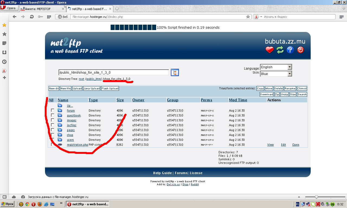Image resolution: width=347 pixels, height=208 pixels.
Task: Tick the checkbox for the forum directory
Action: click(53, 110)
